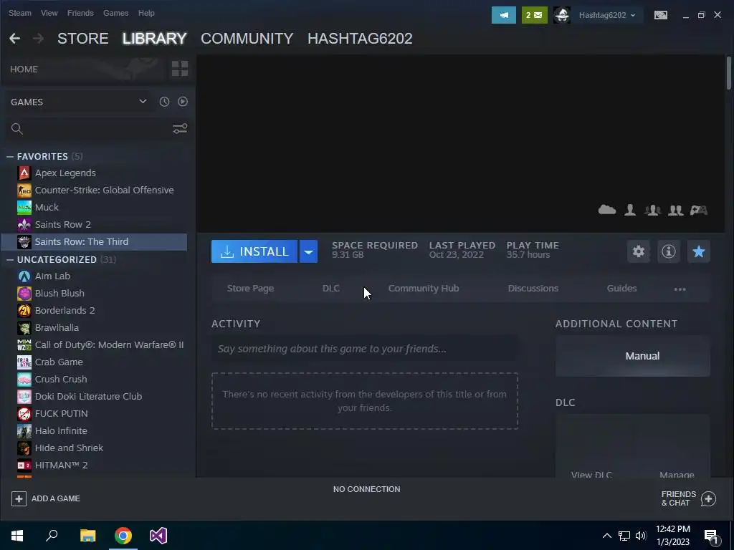
Task: Open the View menu
Action: tap(49, 13)
